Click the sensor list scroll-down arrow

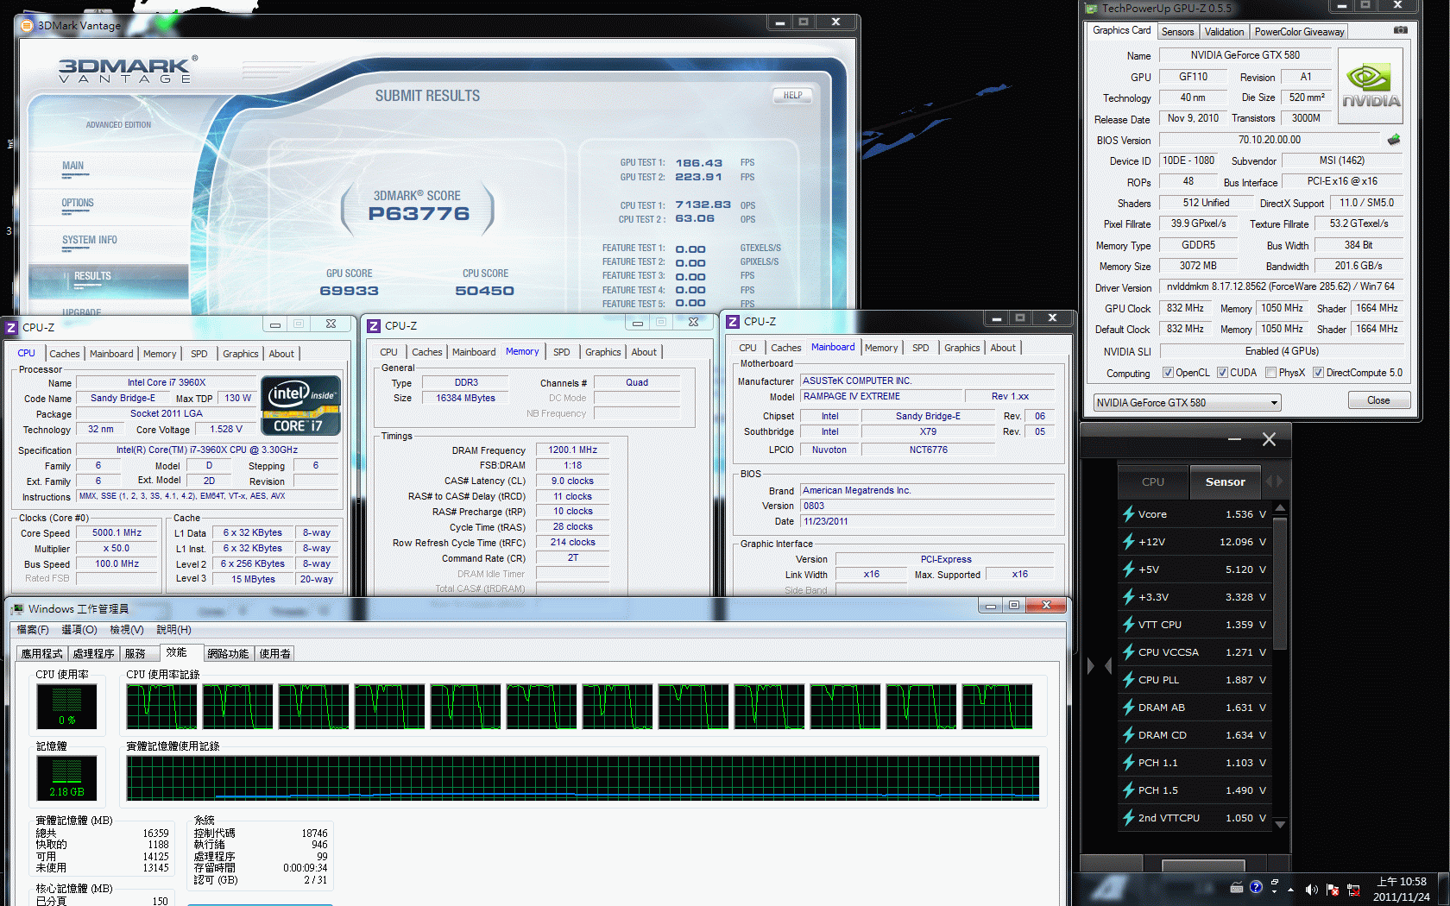coord(1280,825)
